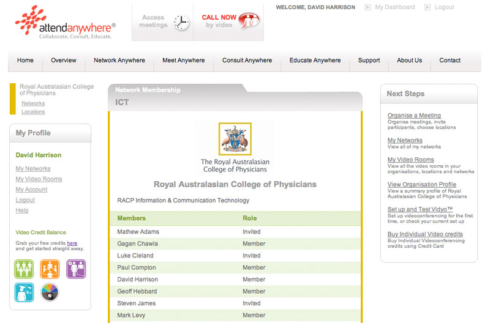
Task: Select David Harrison in members table
Action: tap(235, 280)
